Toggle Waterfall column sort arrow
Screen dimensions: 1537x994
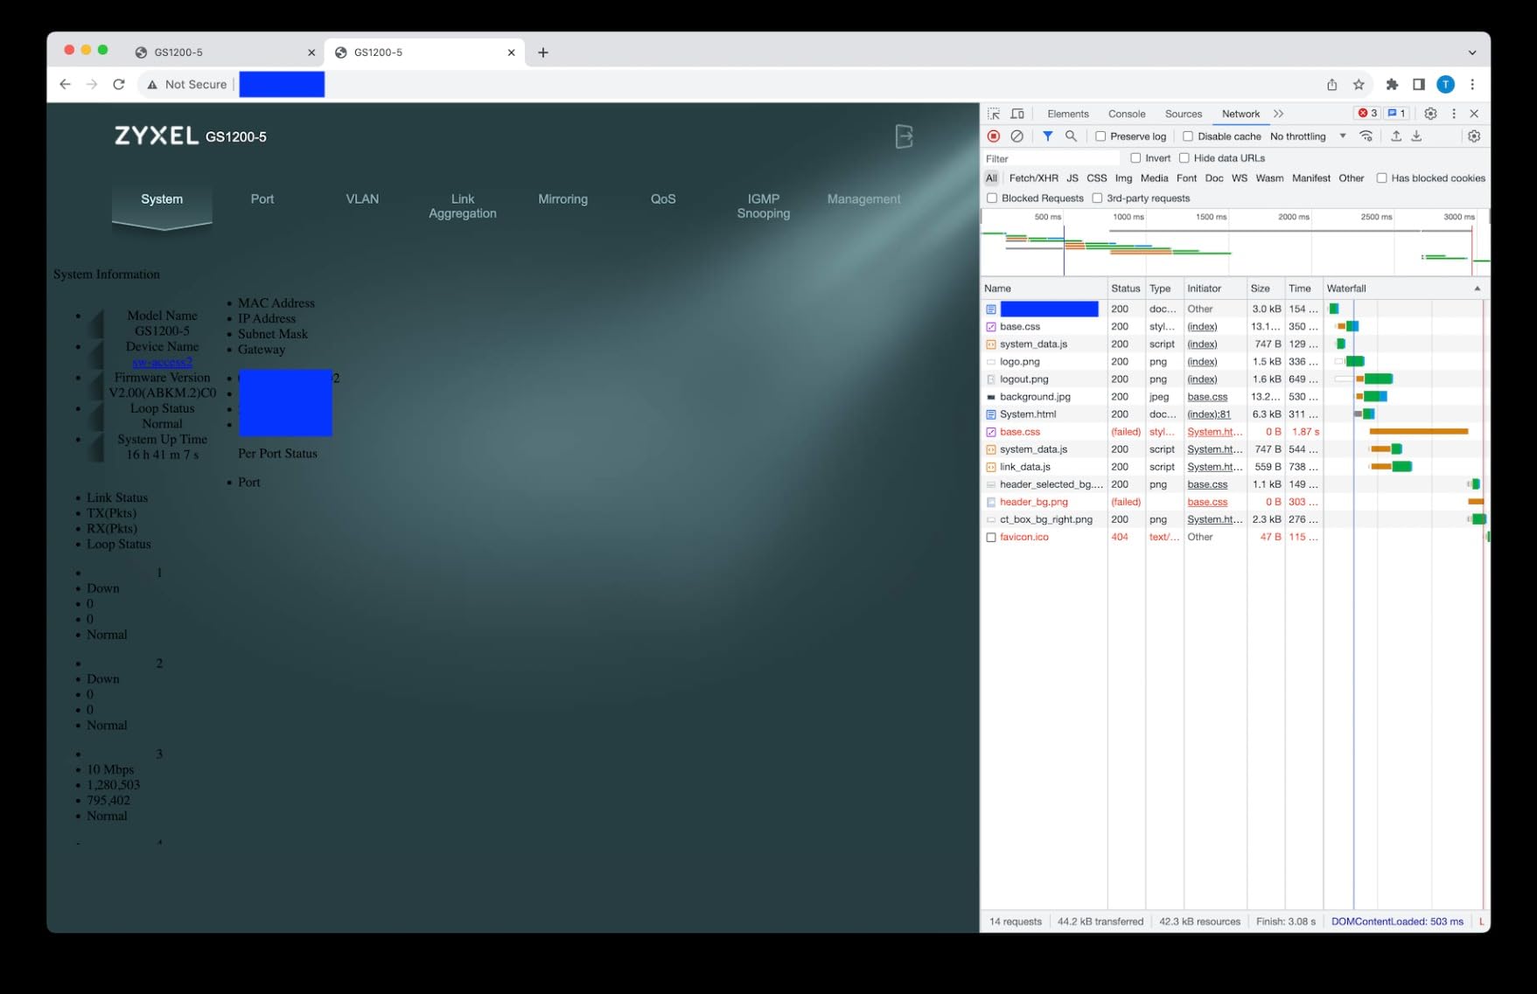1478,288
